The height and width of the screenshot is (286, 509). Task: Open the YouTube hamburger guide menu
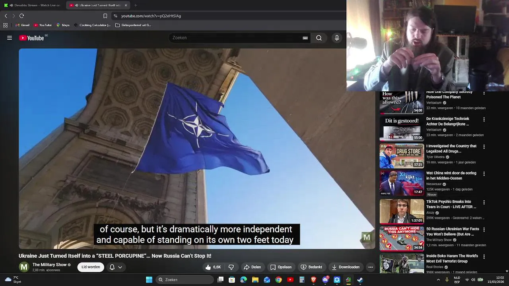[10, 38]
